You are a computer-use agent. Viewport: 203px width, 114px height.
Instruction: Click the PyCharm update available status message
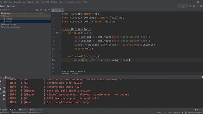[20, 113]
